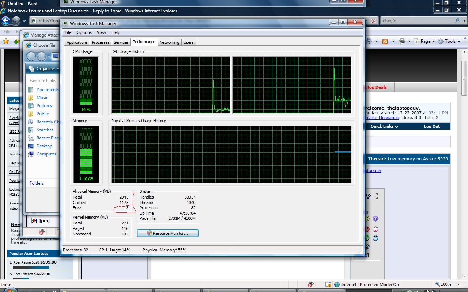Click the Task Manager title bar icon
This screenshot has width=468, height=292.
65,24
